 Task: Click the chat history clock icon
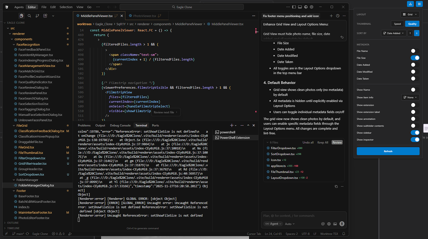tap(338, 16)
